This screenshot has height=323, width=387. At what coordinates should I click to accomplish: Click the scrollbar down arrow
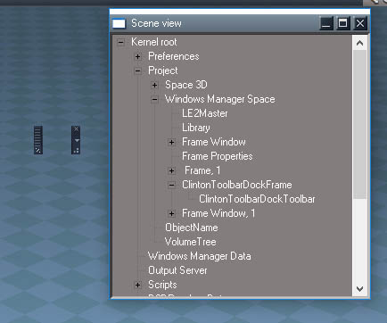(359, 288)
